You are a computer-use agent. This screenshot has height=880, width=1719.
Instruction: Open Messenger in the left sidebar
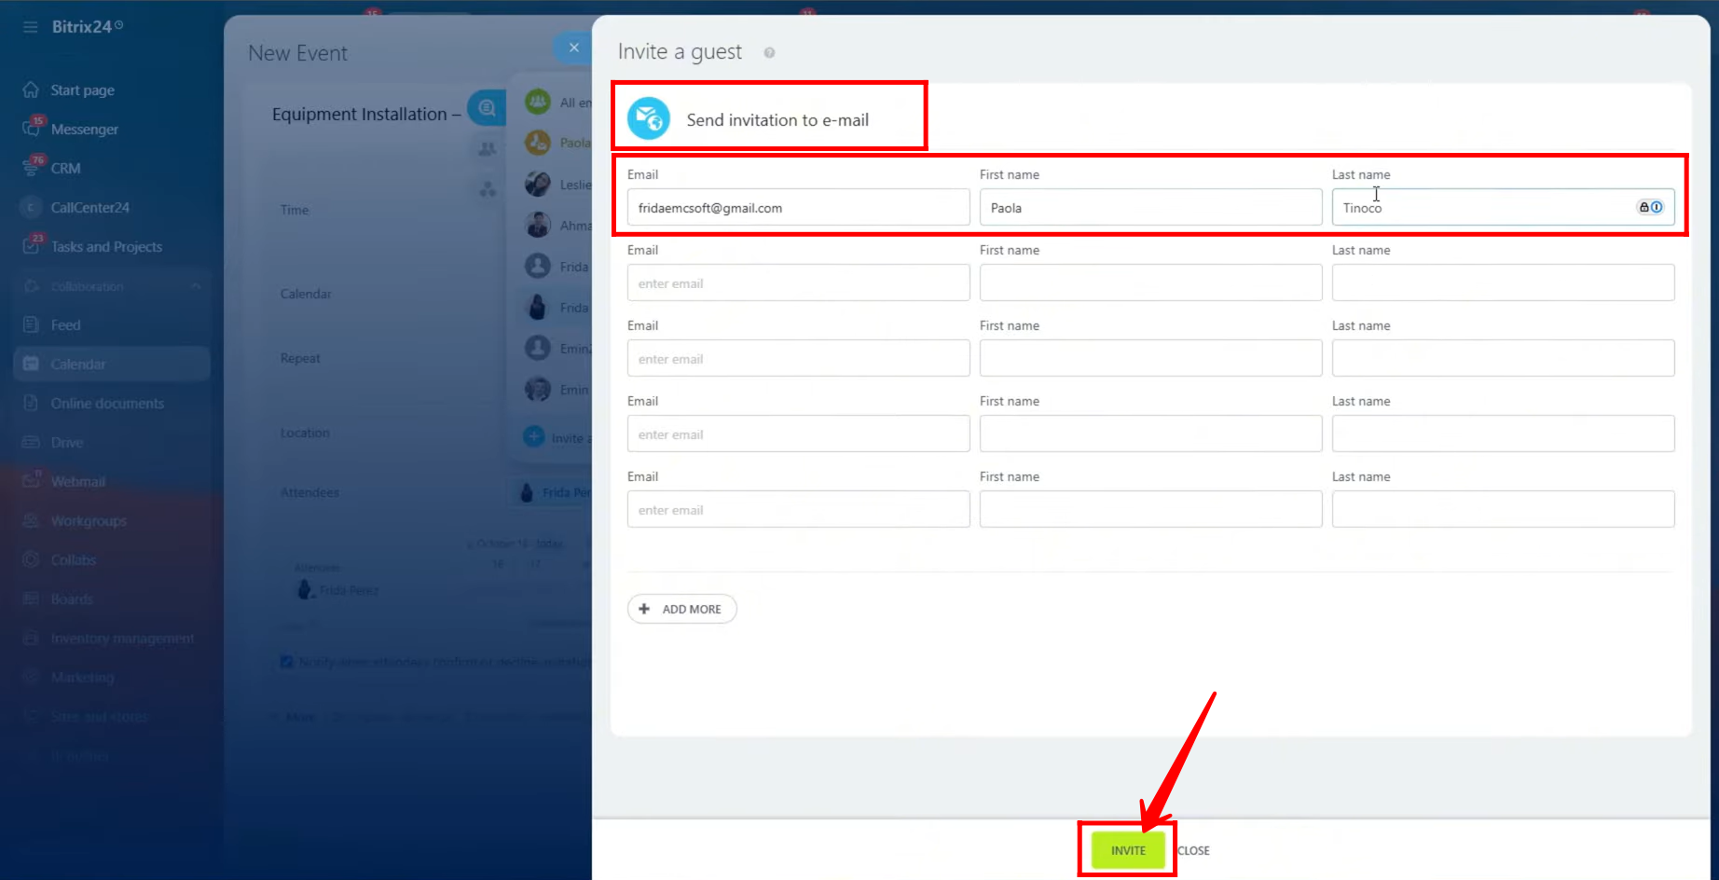84,130
